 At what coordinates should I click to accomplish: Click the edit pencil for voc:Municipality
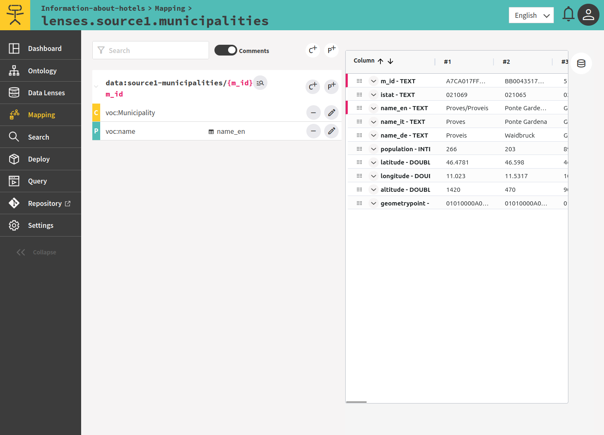(331, 113)
